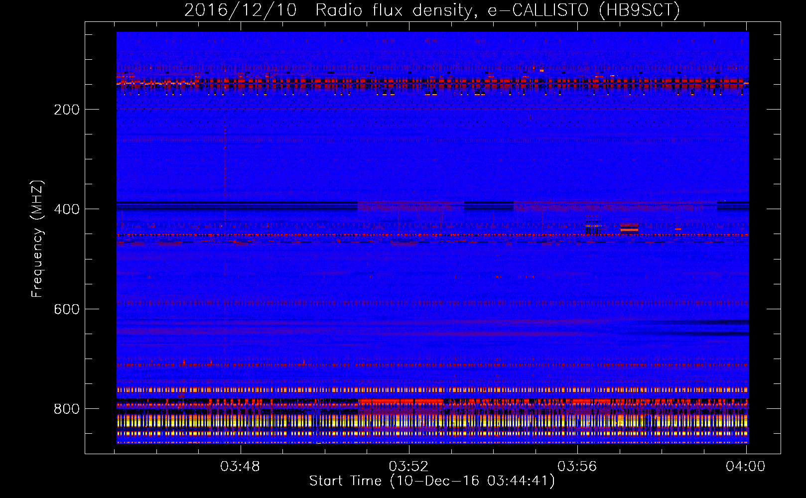Viewport: 806px width, 498px height.
Task: Click the 400 frequency tick label
Action: (x=67, y=209)
